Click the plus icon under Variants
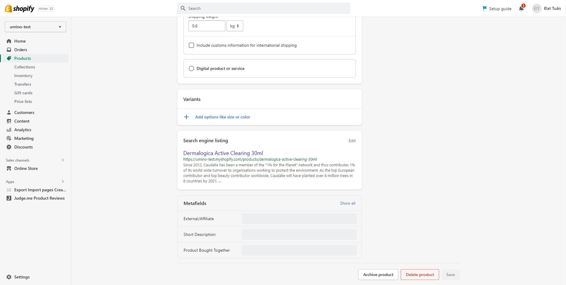This screenshot has height=285, width=566. [186, 117]
